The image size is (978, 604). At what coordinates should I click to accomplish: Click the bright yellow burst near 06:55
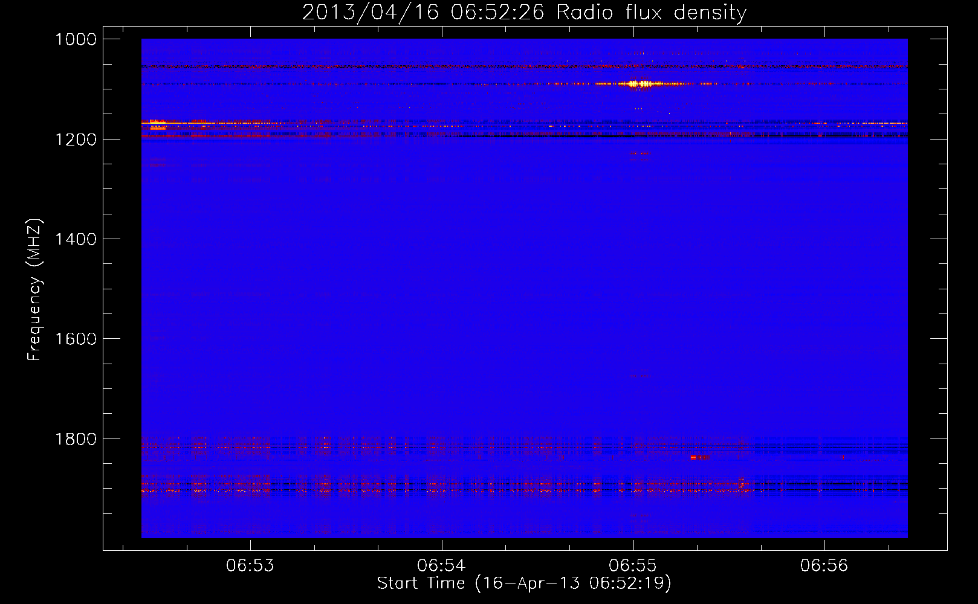pos(640,84)
